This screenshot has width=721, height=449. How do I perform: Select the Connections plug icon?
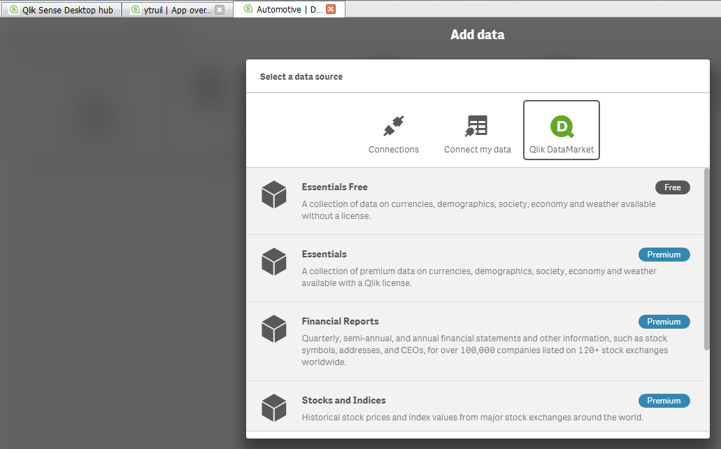click(394, 126)
